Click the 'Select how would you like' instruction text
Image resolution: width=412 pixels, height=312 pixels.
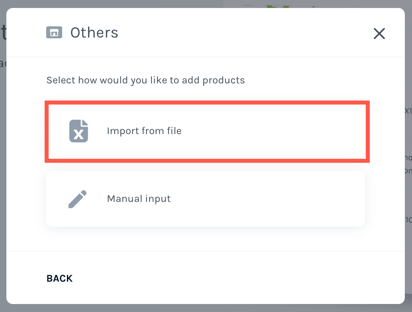click(x=145, y=80)
